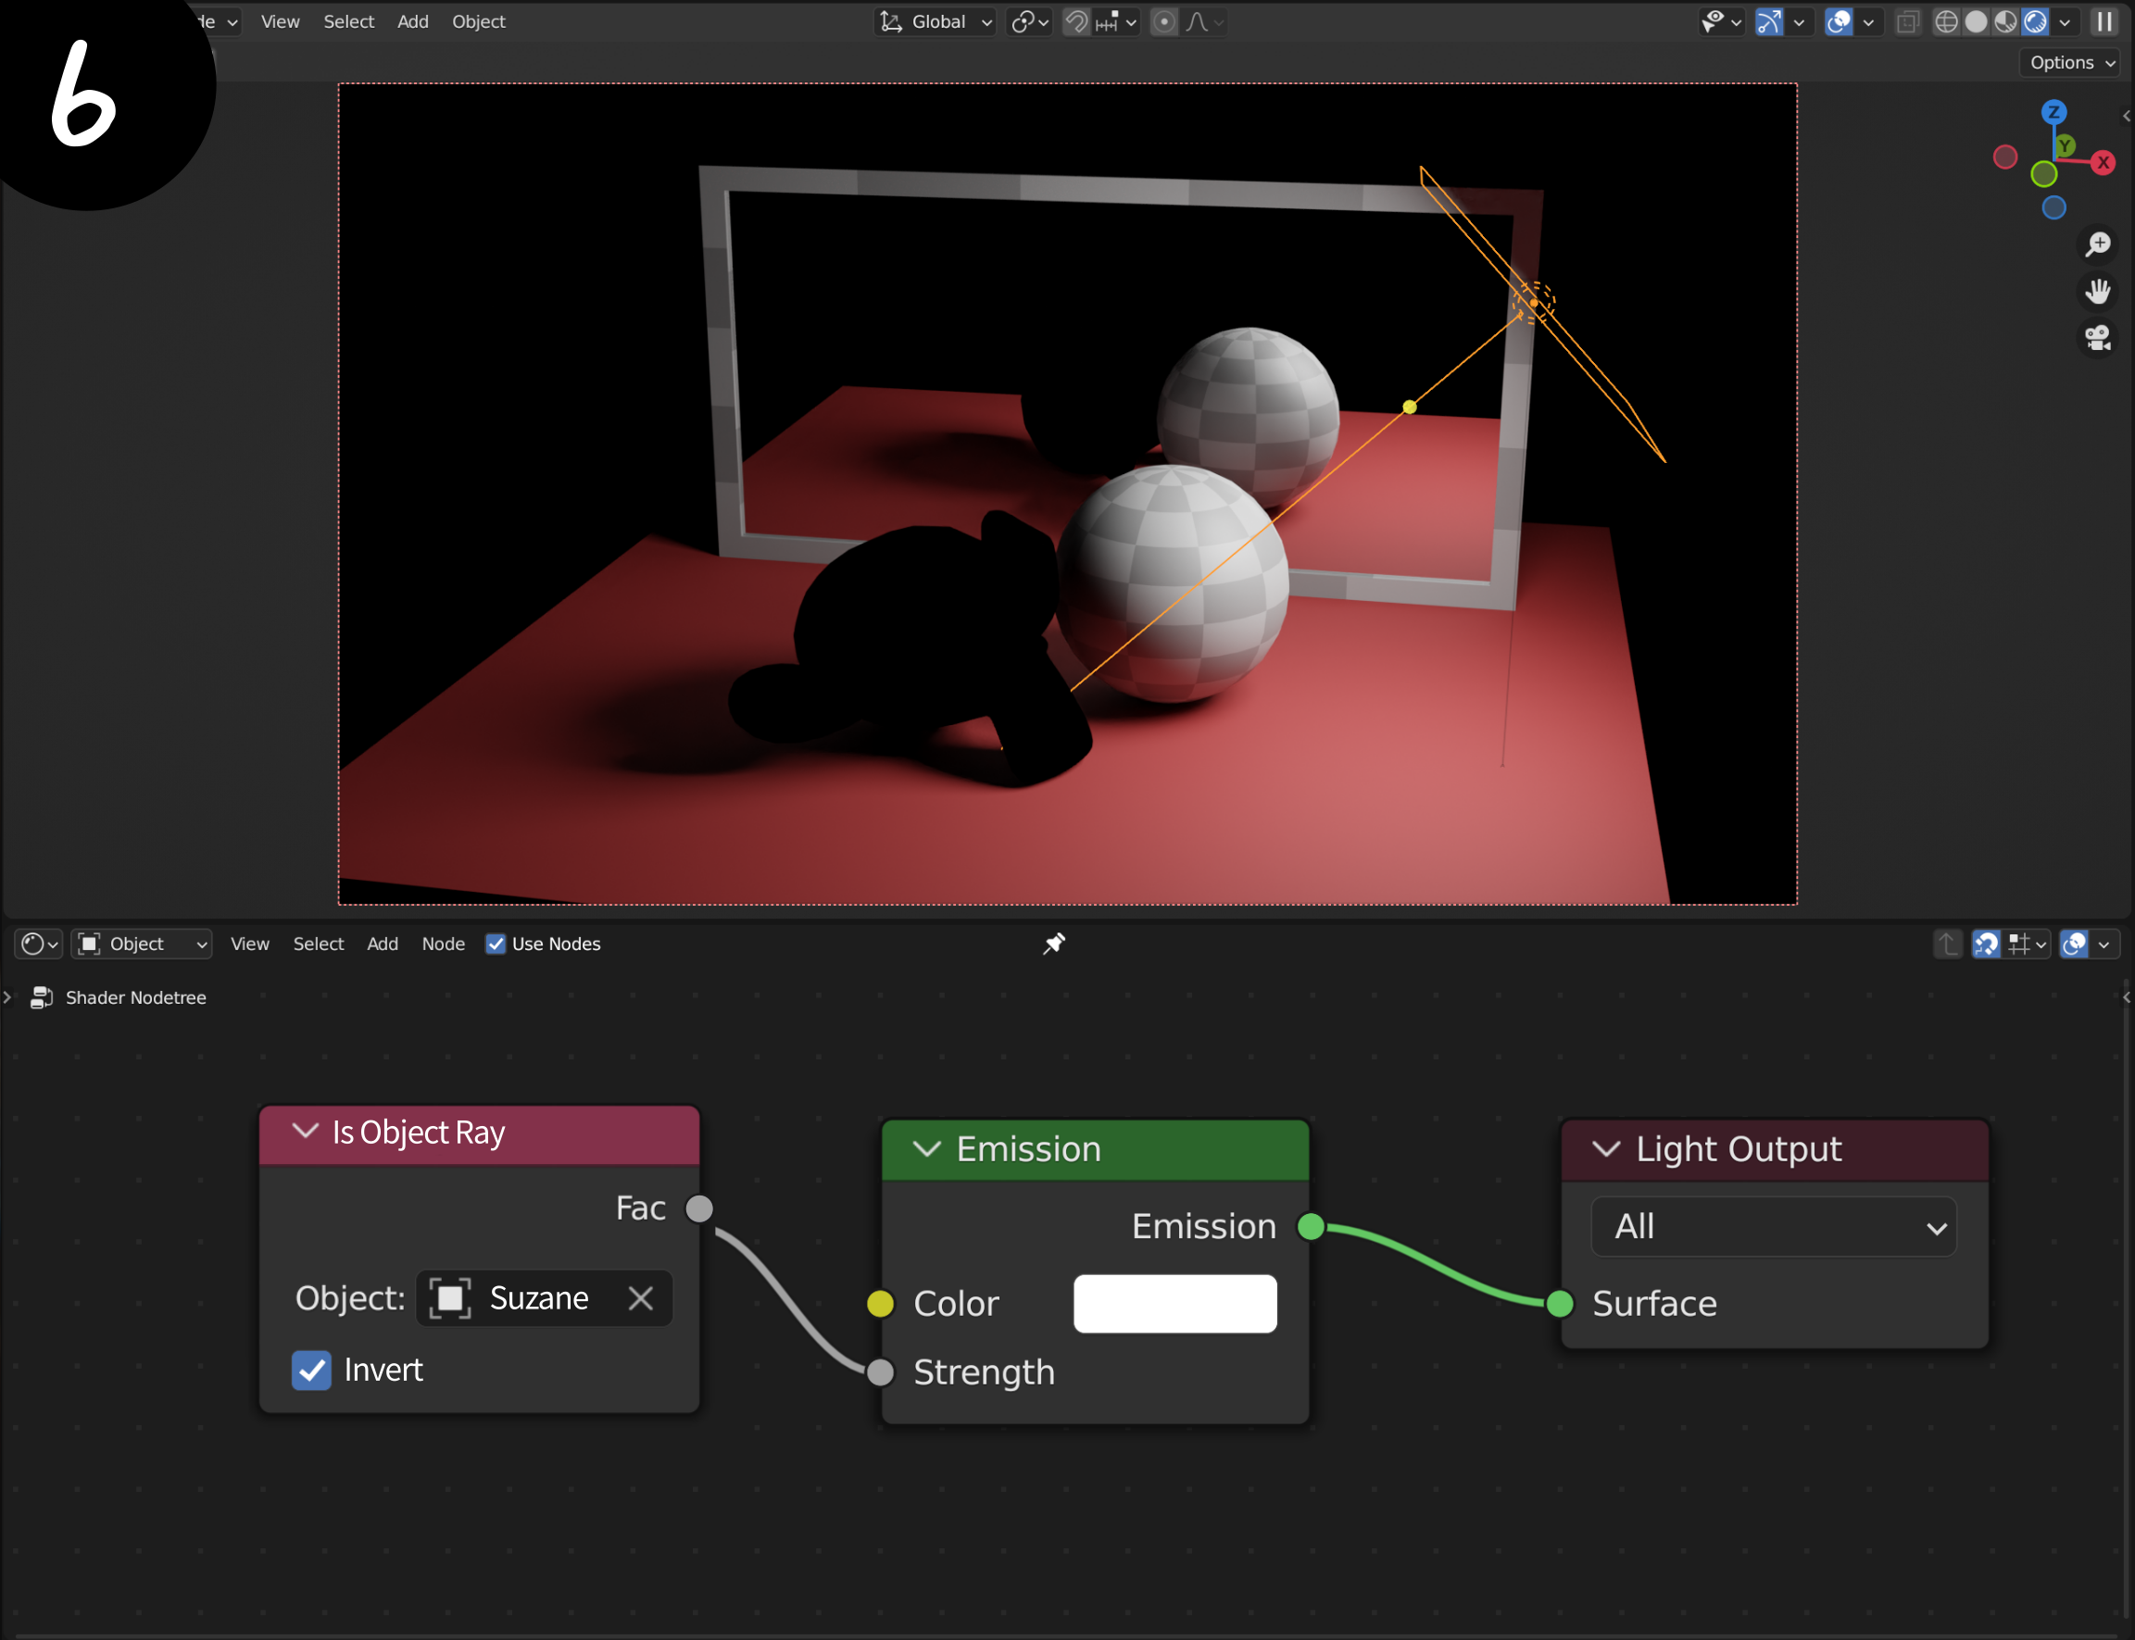The image size is (2135, 1640).
Task: Switch to wireframe viewport shading
Action: click(x=1946, y=21)
